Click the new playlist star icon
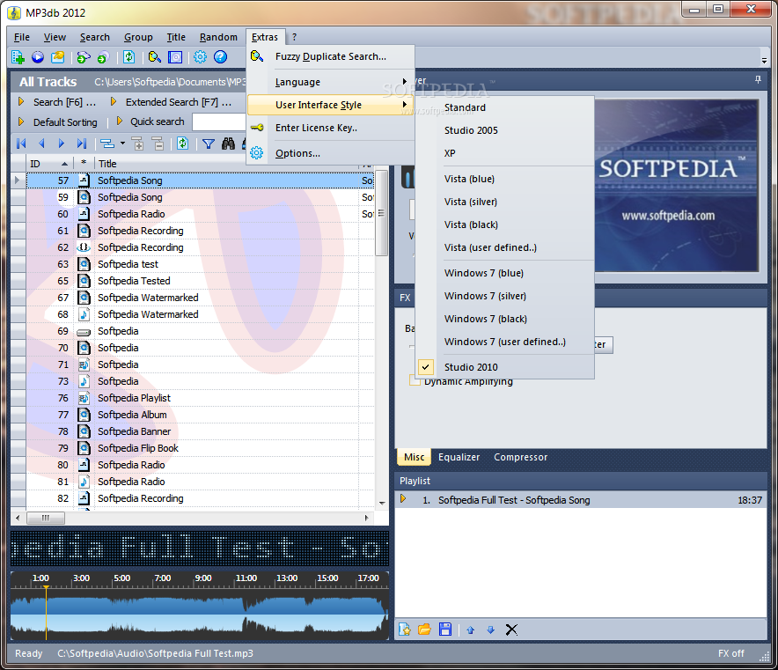Screen dimensions: 778x670 click(405, 630)
